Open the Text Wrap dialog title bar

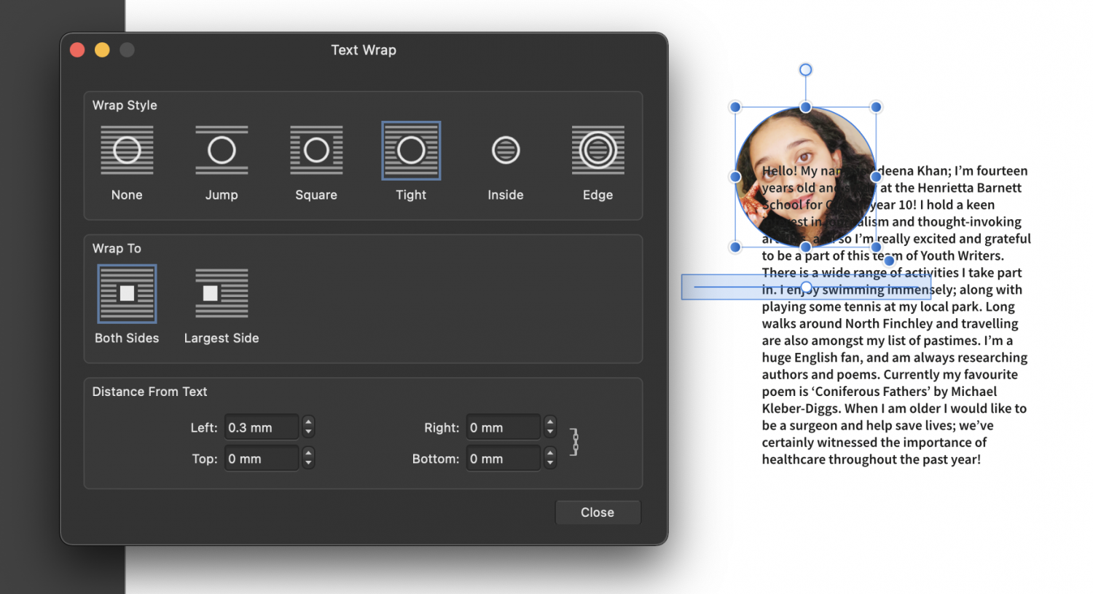click(x=364, y=49)
